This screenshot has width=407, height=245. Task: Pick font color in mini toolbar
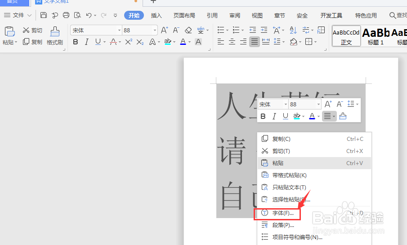pos(312,116)
